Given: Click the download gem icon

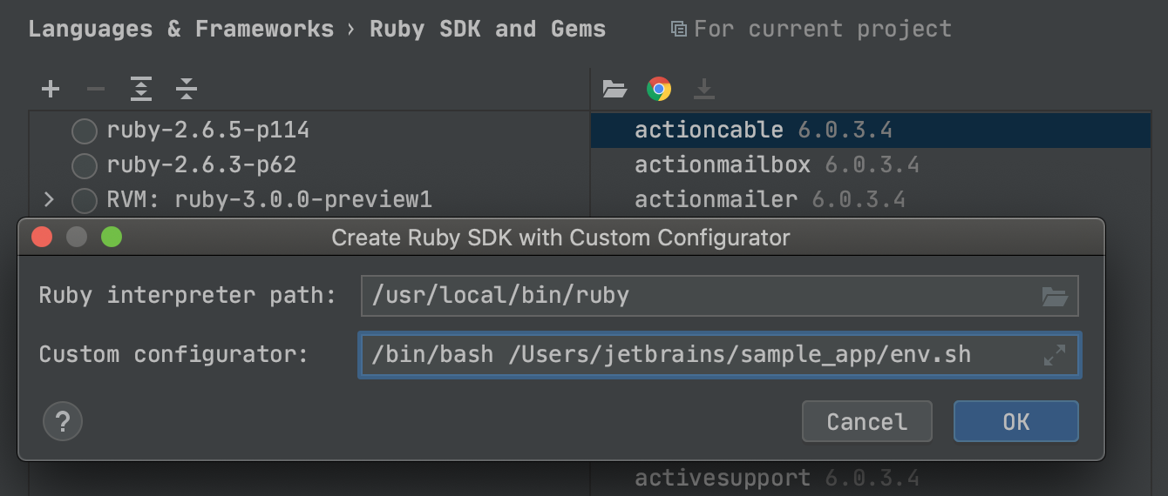Looking at the screenshot, I should click(x=704, y=89).
